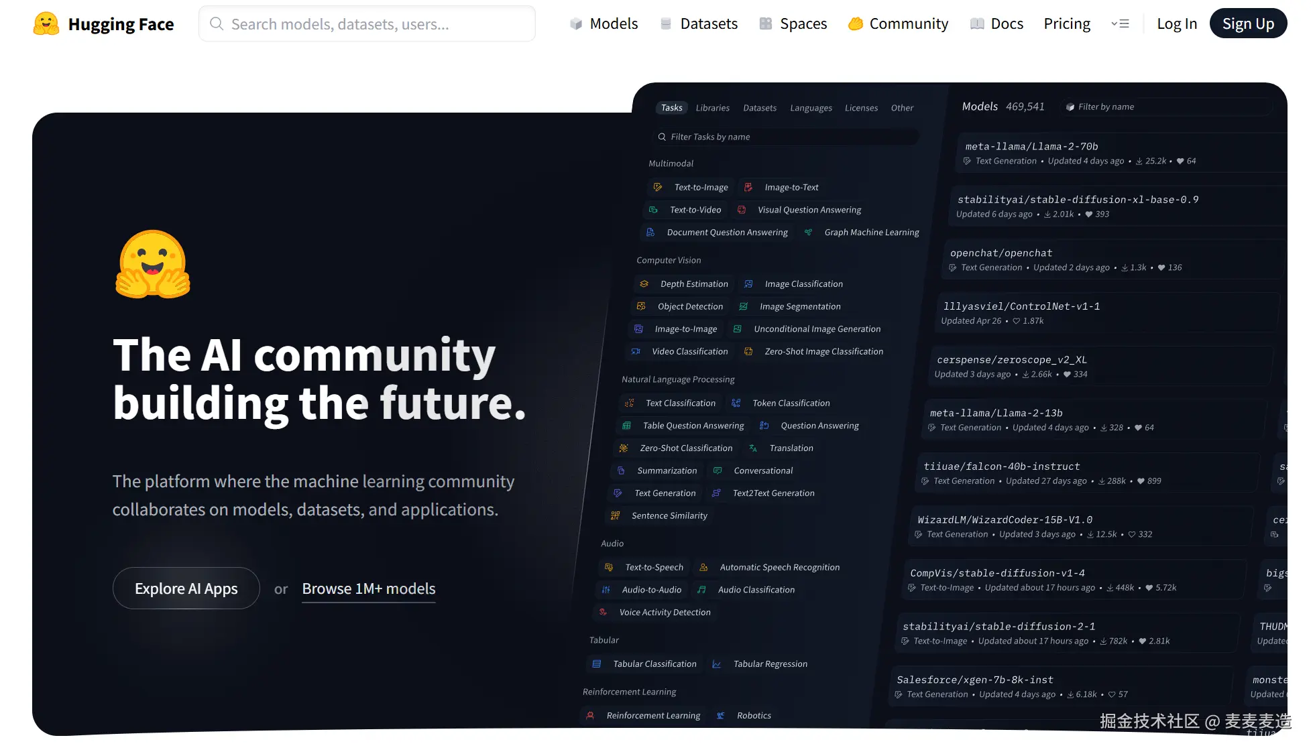The height and width of the screenshot is (750, 1311).
Task: Click the Spaces grid icon in the navbar
Action: coord(765,24)
